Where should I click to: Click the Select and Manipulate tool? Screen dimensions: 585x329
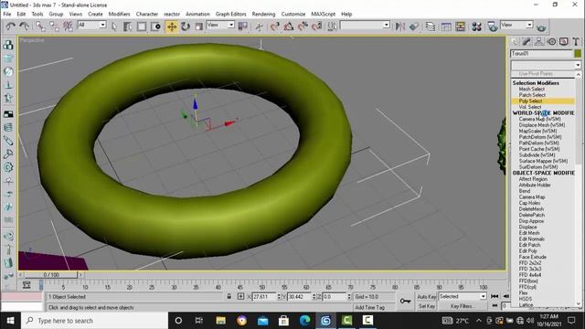pyautogui.click(x=259, y=27)
